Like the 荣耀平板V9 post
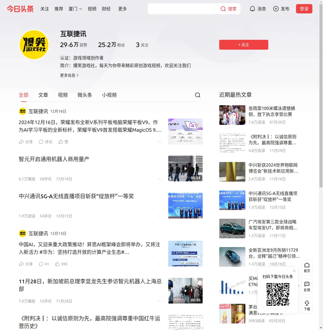 coord(63,142)
